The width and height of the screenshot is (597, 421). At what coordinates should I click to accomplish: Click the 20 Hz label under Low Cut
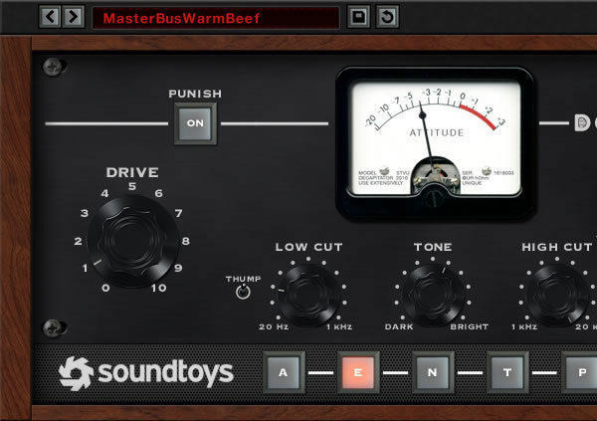click(274, 326)
